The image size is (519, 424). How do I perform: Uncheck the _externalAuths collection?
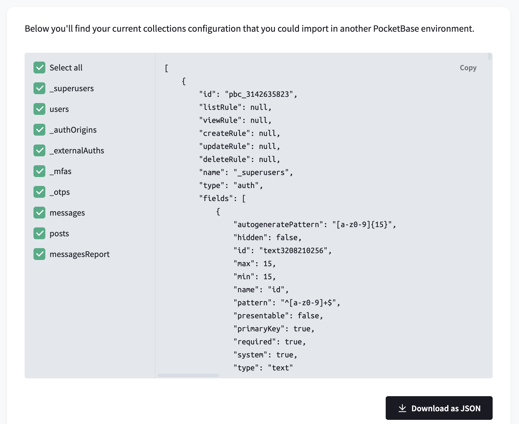(x=39, y=150)
